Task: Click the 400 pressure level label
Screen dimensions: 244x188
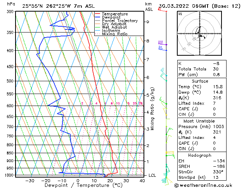Action: tap(11, 51)
